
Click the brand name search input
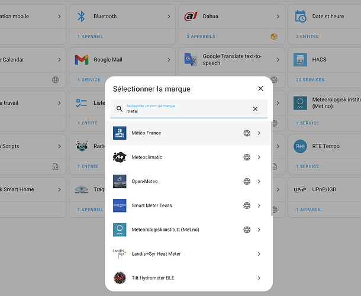[189, 109]
